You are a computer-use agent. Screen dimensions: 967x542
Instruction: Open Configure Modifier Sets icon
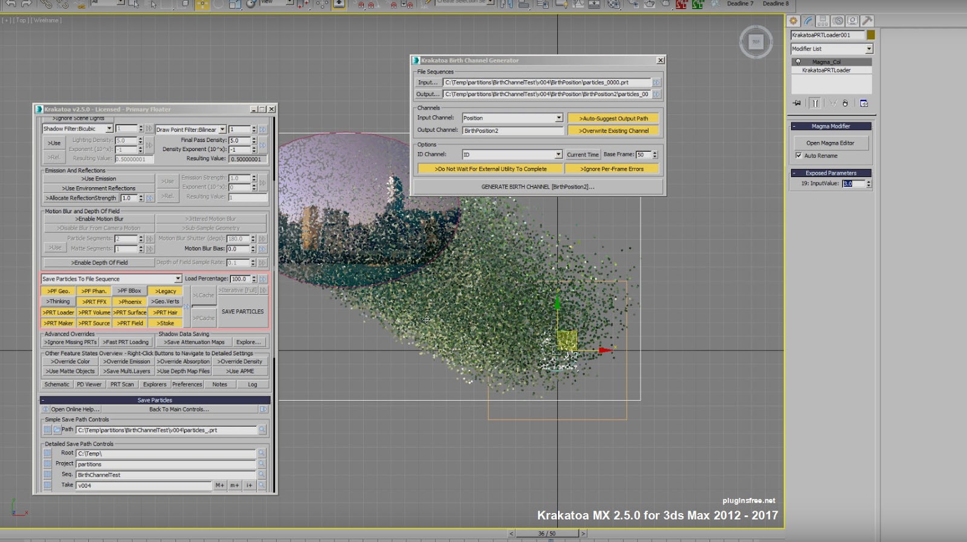click(x=864, y=103)
